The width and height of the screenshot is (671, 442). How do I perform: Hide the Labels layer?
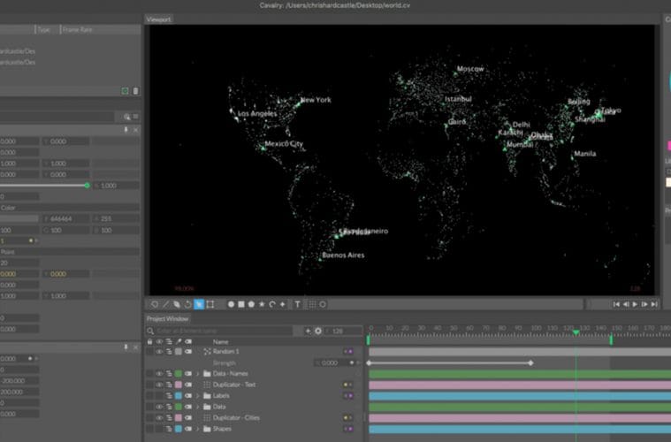tap(160, 395)
